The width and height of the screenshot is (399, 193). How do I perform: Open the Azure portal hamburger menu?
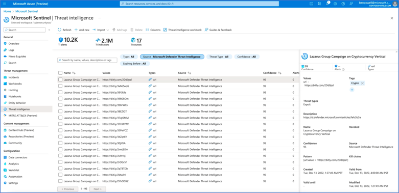(x=4, y=4)
